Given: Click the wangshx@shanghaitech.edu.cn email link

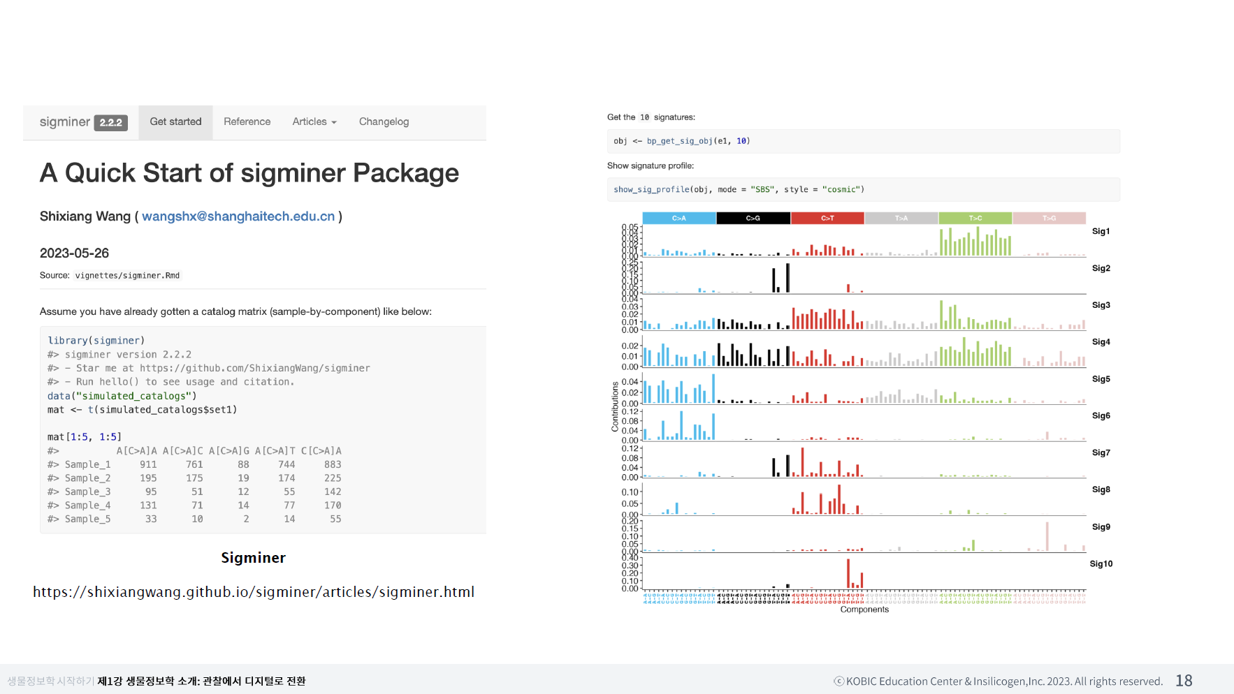Looking at the screenshot, I should pos(238,216).
